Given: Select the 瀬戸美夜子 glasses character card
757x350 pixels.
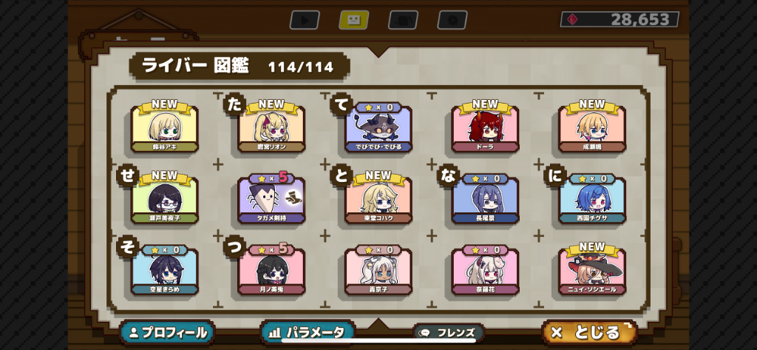Looking at the screenshot, I should pos(164,198).
